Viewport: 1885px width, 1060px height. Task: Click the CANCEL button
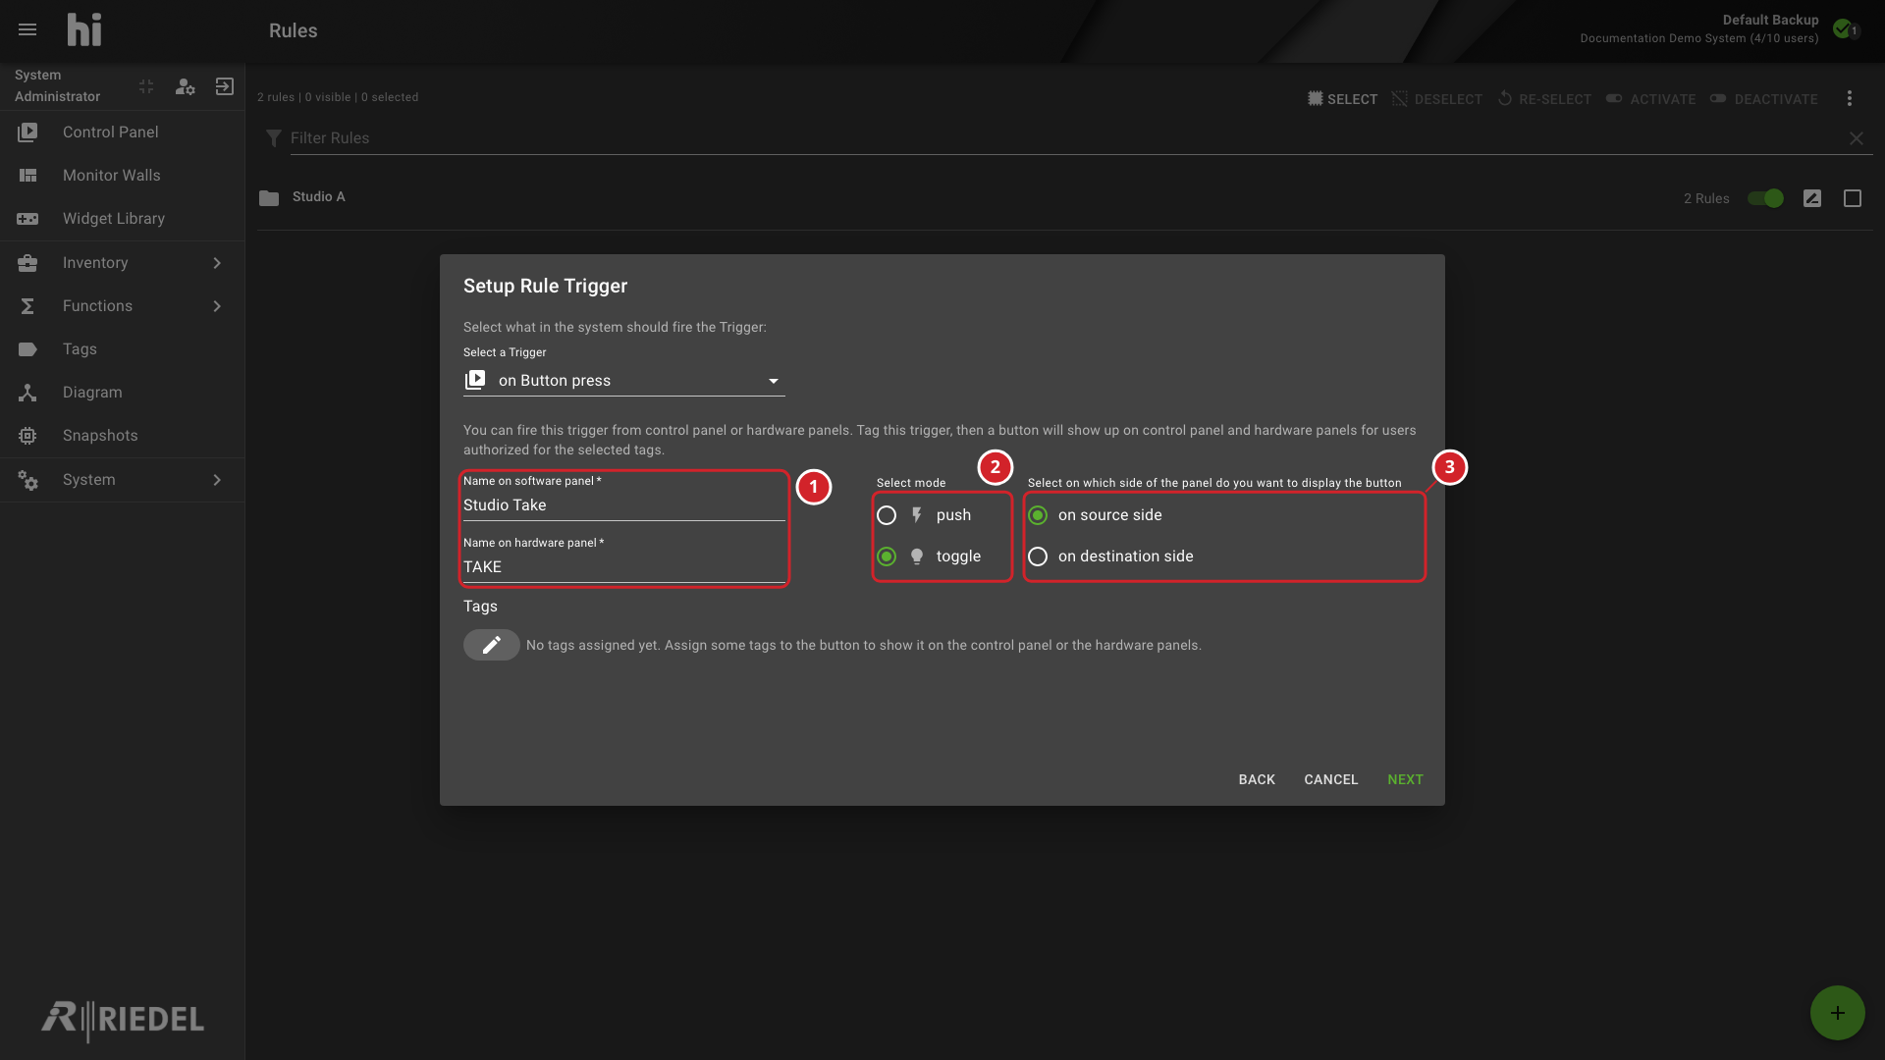[x=1331, y=779]
